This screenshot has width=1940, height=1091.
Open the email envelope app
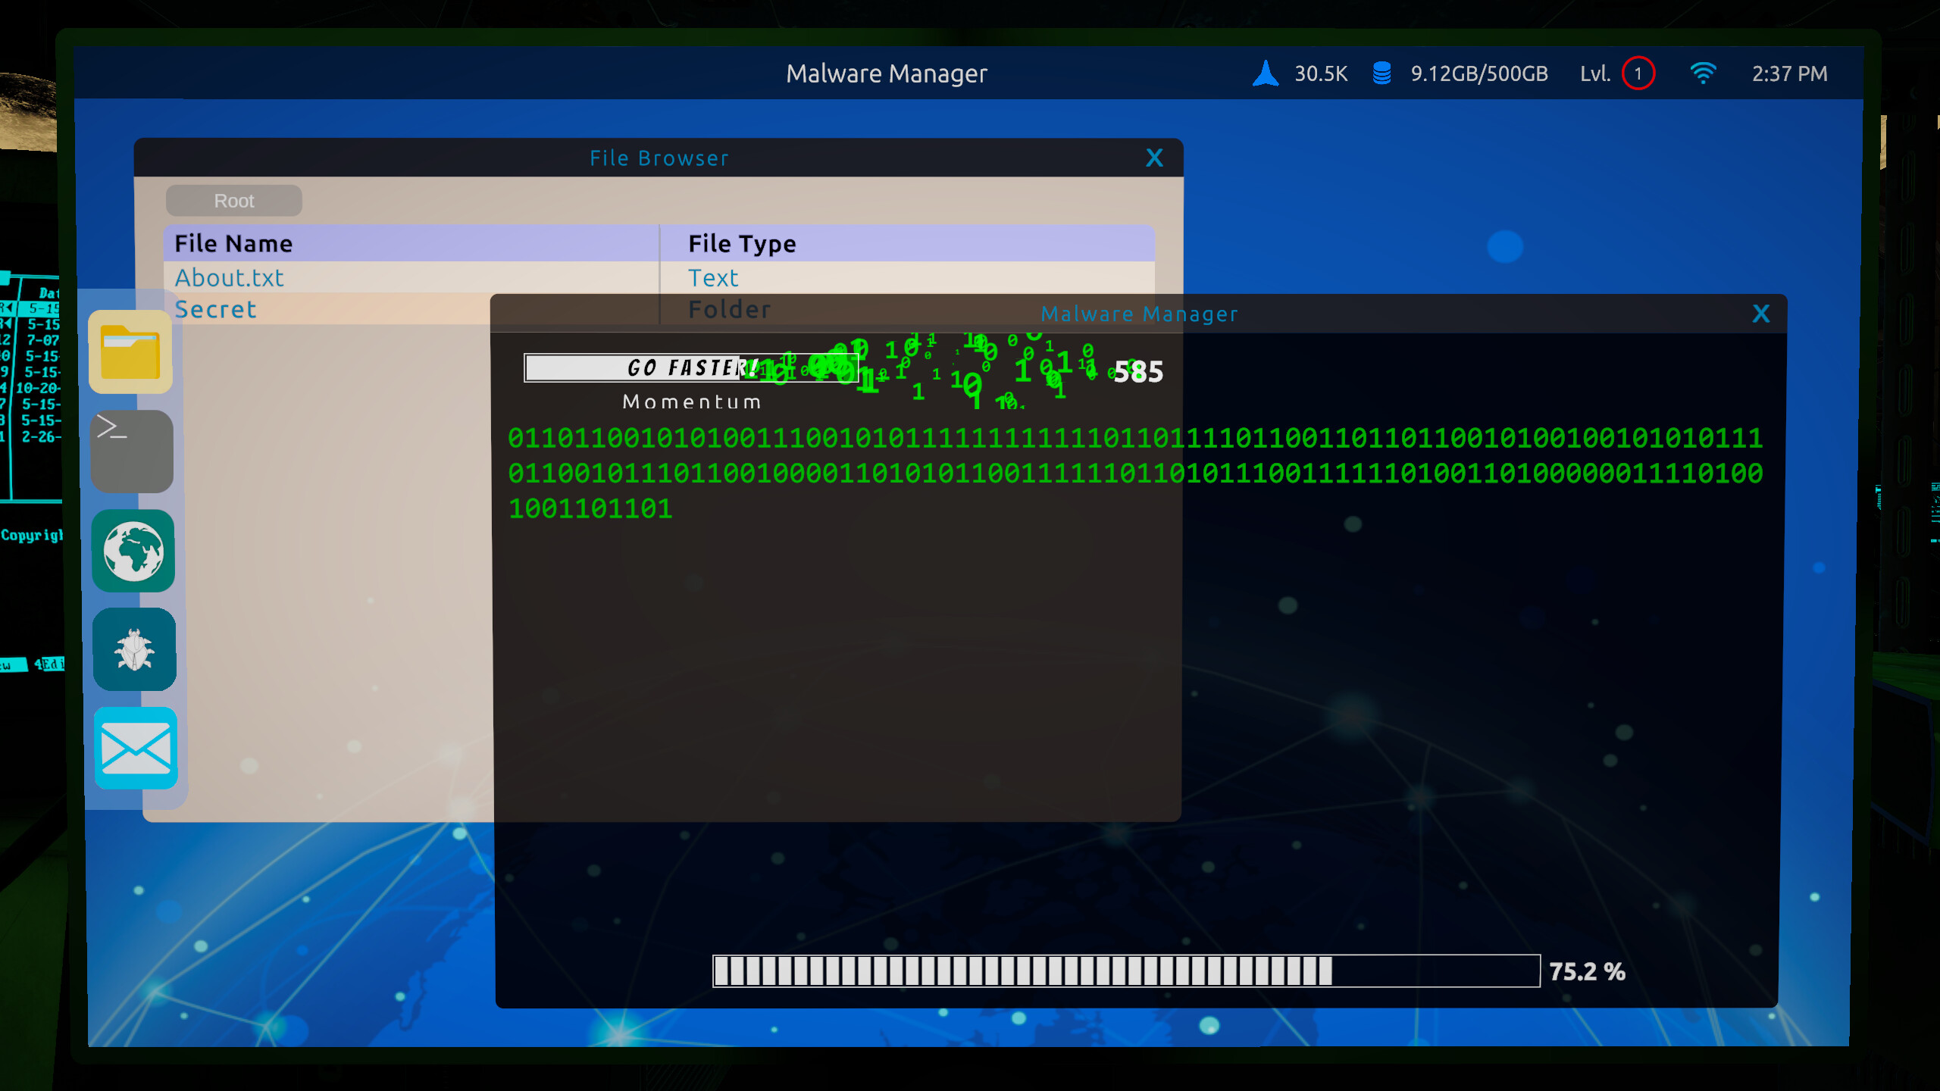[135, 749]
